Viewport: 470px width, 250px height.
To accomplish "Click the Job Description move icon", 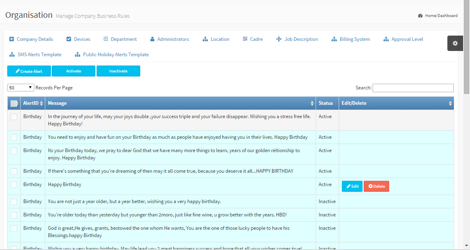I will click(279, 39).
